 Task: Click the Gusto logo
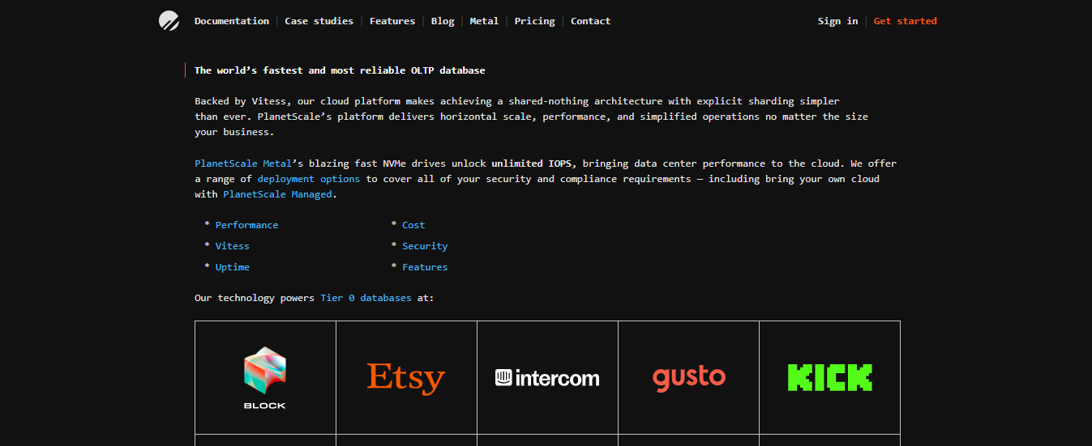pos(688,378)
